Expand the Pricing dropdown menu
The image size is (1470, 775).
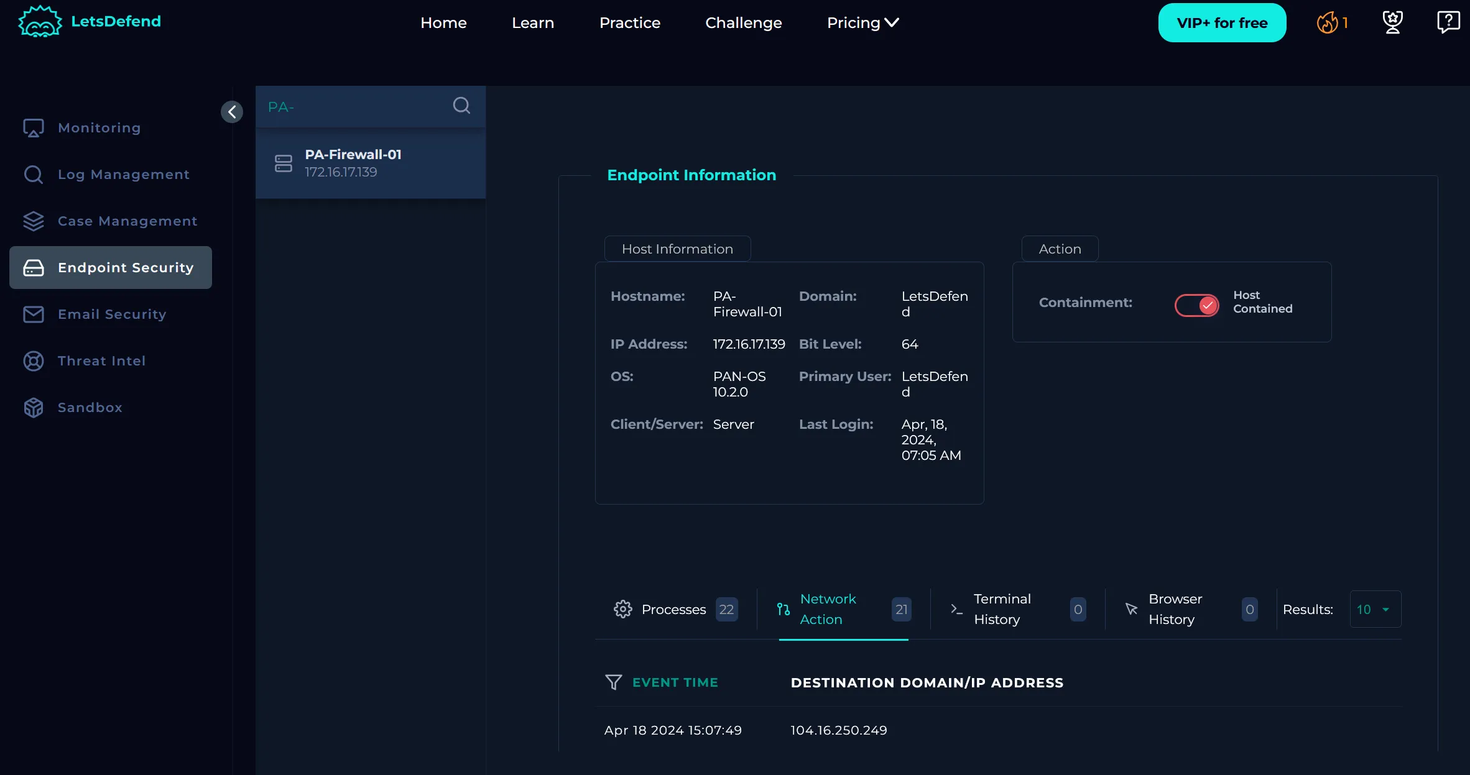coord(862,23)
